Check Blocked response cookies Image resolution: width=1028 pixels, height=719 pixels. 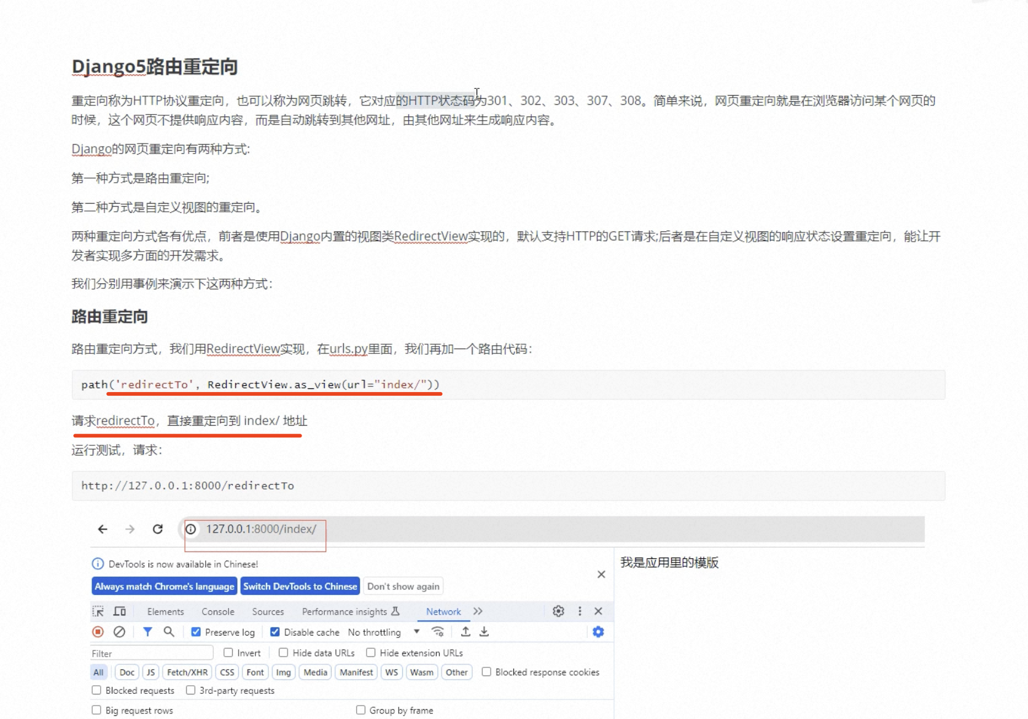[x=486, y=672]
